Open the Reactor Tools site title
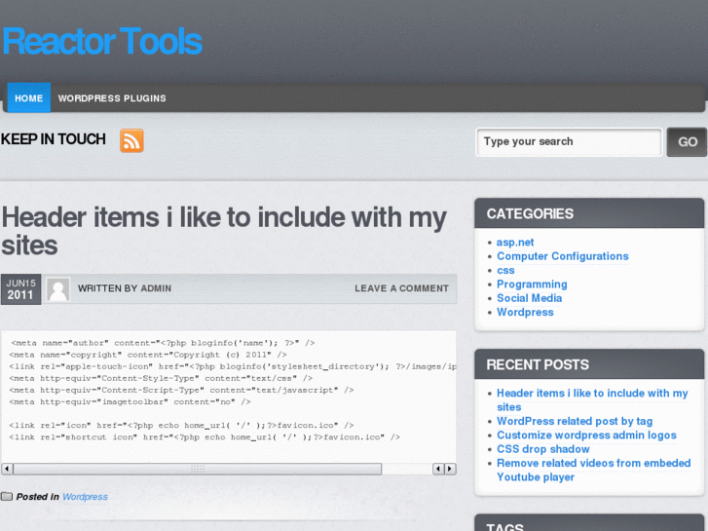 pyautogui.click(x=102, y=42)
